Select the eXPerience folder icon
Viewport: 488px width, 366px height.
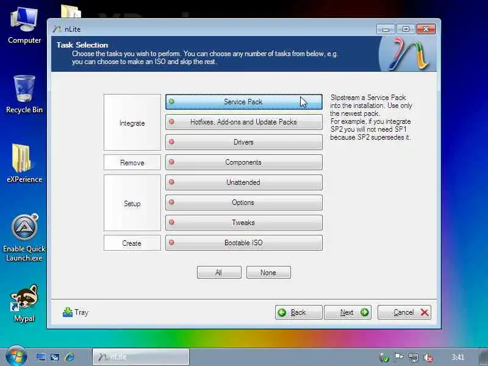[24, 163]
